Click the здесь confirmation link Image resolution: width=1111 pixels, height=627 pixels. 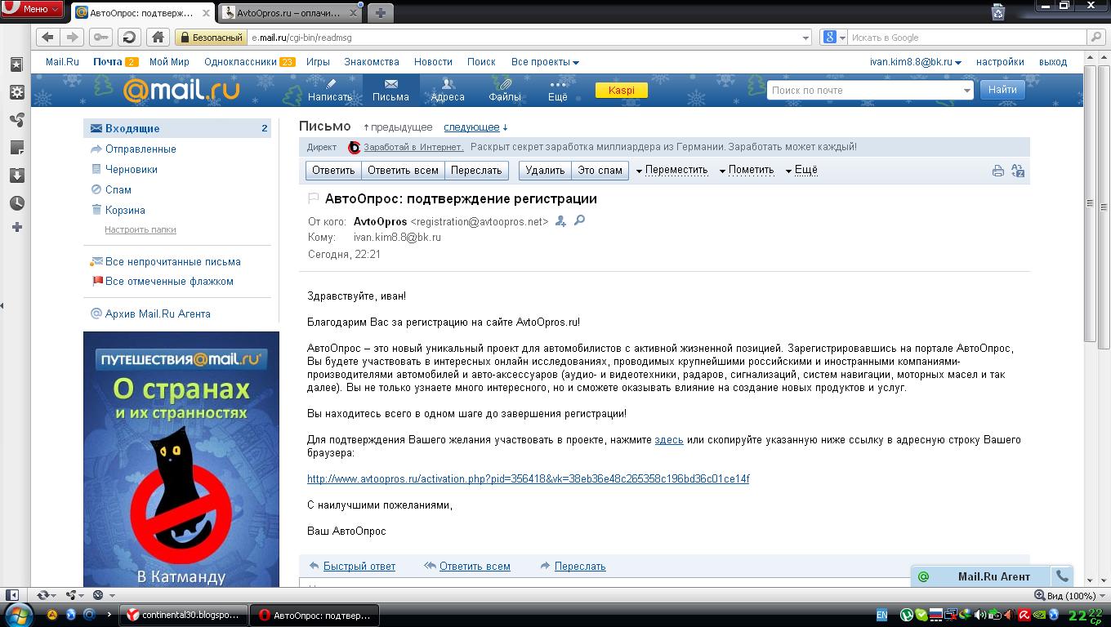click(669, 439)
